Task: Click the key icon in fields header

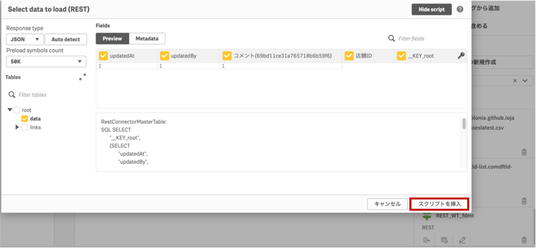Action: point(461,55)
